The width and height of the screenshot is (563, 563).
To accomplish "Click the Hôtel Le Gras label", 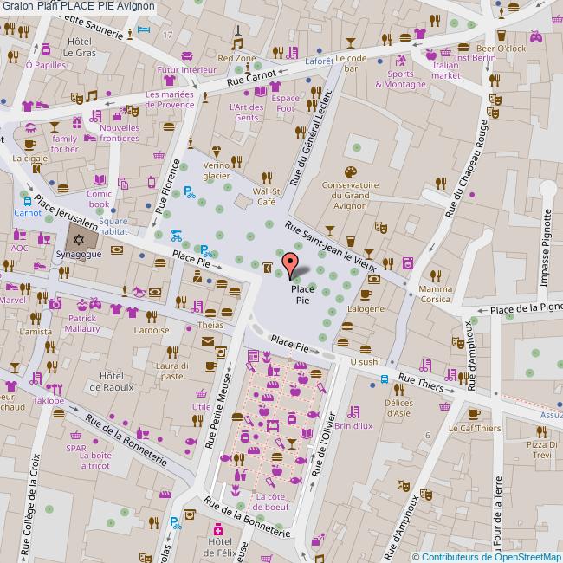I will (80, 47).
